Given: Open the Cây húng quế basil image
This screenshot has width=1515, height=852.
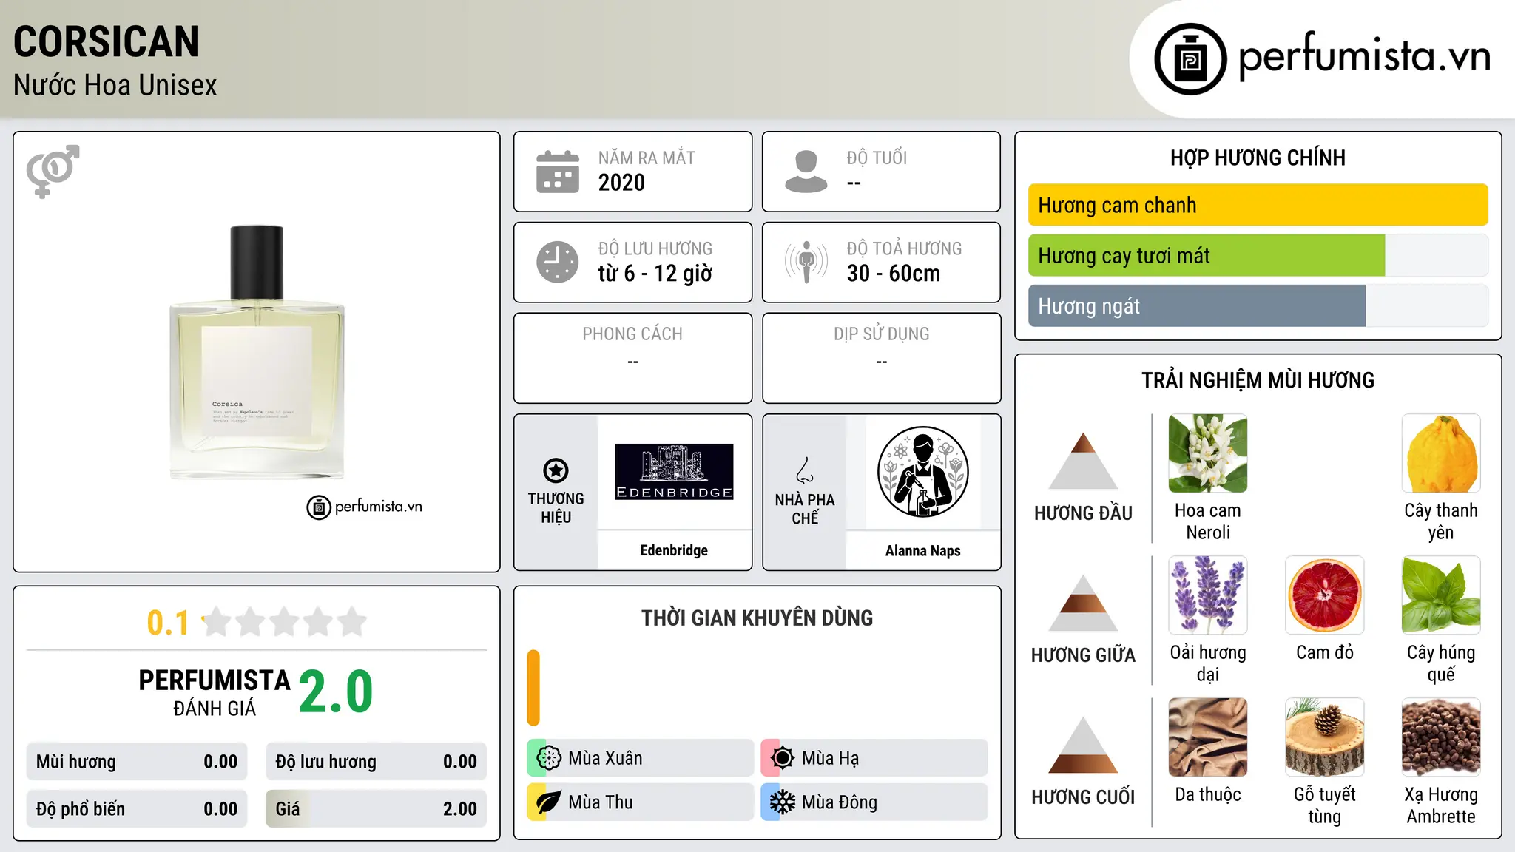Looking at the screenshot, I should click(1441, 595).
